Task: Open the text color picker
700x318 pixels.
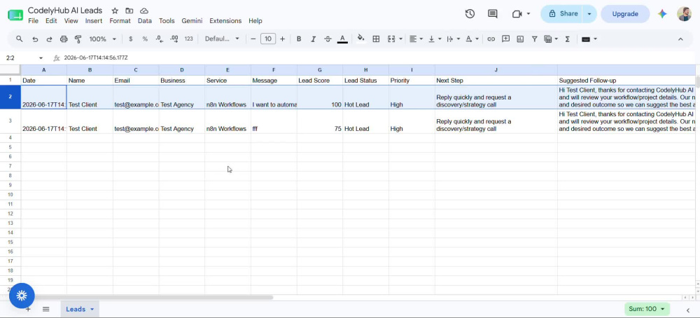Action: [342, 39]
